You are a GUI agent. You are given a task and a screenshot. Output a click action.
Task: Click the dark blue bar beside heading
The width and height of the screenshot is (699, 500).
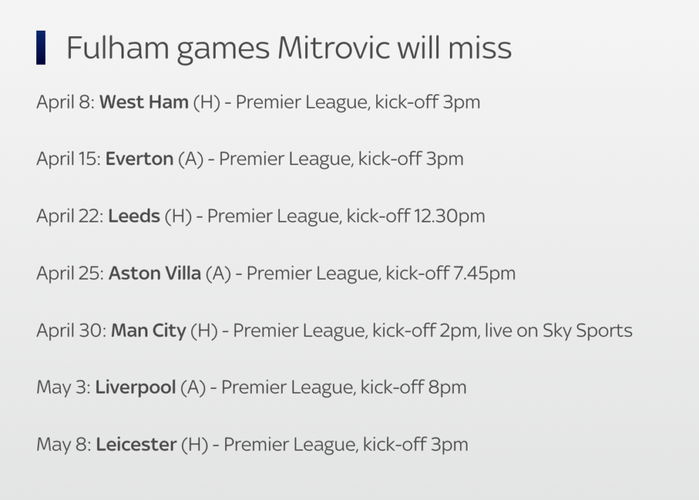point(40,48)
